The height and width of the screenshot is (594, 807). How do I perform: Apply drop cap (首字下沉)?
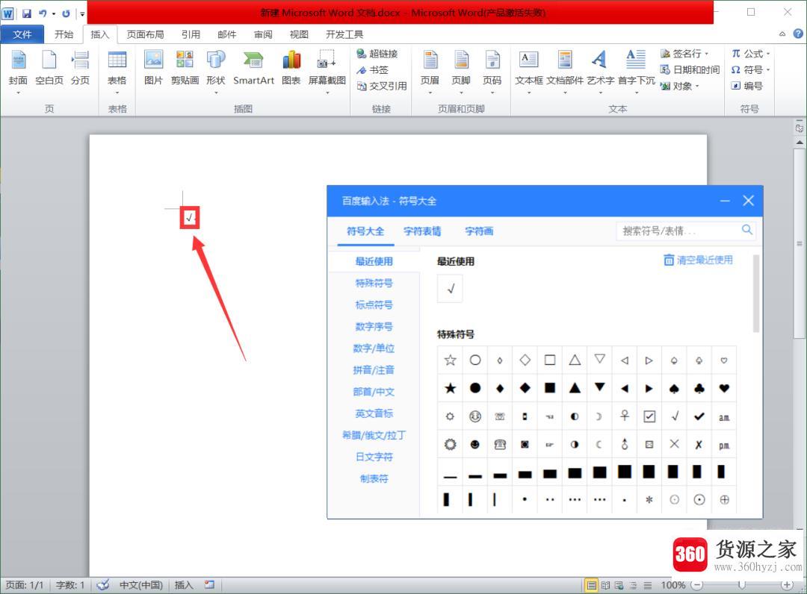pos(636,71)
